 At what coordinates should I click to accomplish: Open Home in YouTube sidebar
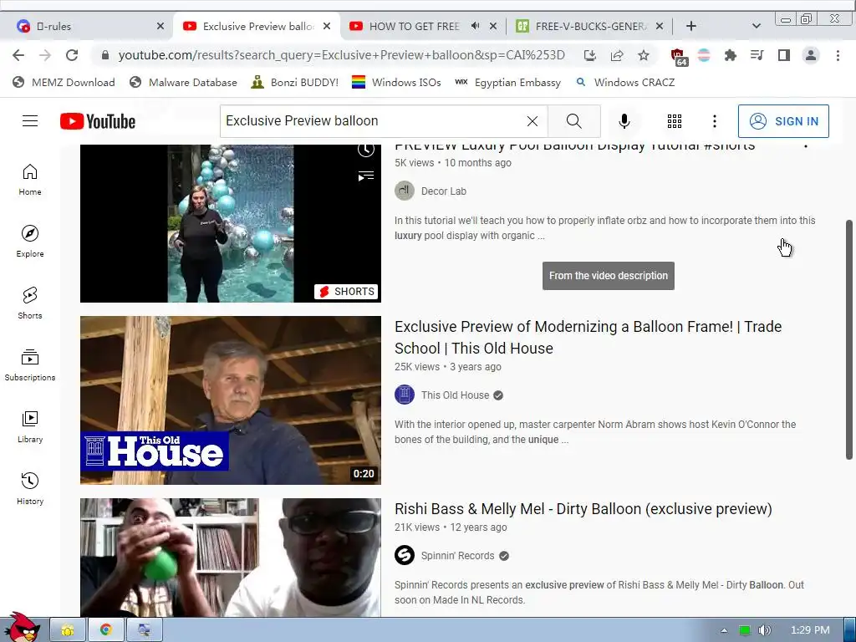[x=30, y=180]
